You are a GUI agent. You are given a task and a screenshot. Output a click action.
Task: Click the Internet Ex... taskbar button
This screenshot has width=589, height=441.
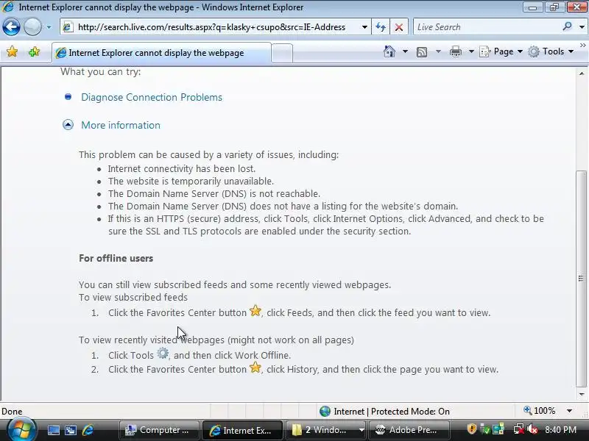coord(242,430)
